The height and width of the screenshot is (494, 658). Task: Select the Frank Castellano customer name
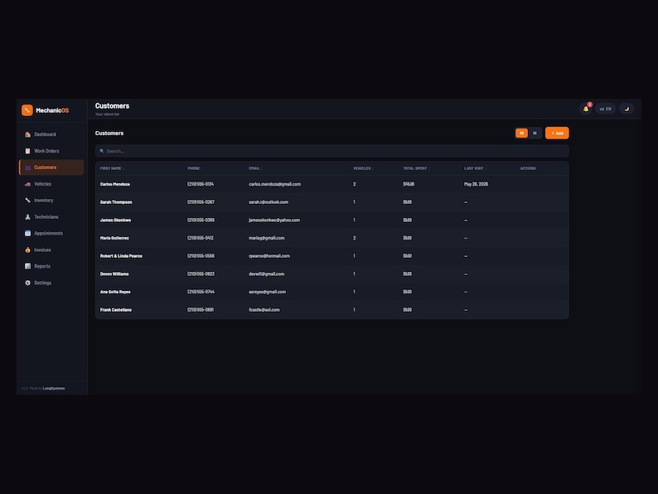116,310
